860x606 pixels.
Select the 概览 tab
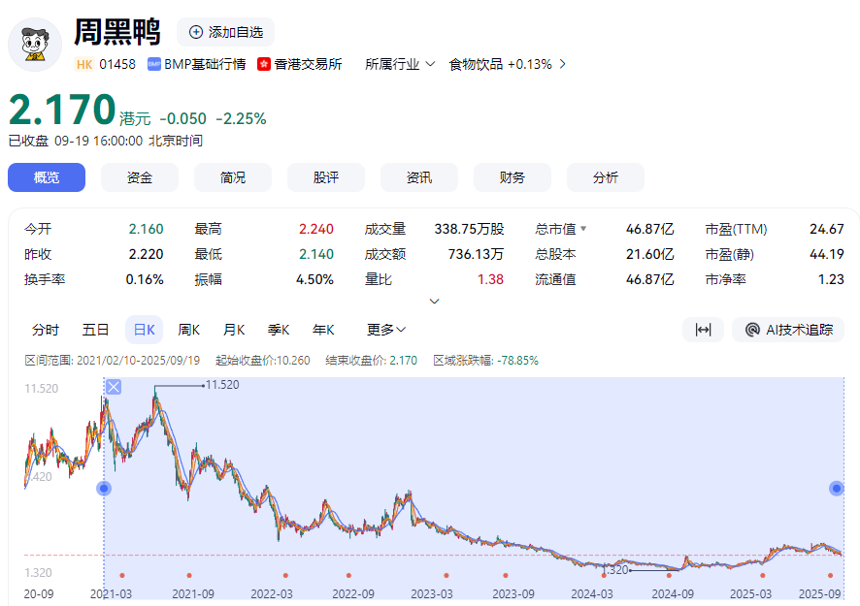[x=47, y=177]
